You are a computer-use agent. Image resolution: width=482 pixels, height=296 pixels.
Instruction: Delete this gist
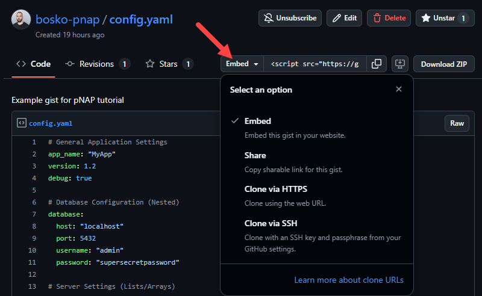point(389,18)
